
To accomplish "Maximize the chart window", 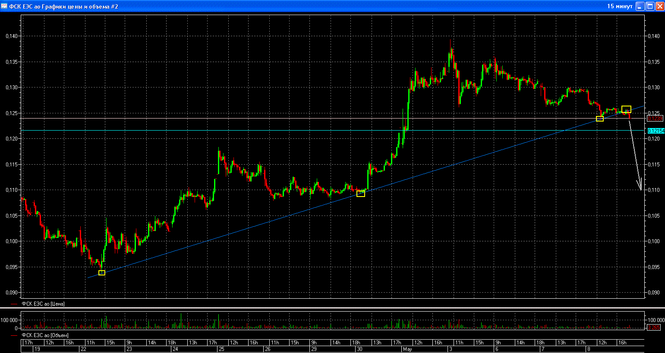I will click(x=650, y=6).
